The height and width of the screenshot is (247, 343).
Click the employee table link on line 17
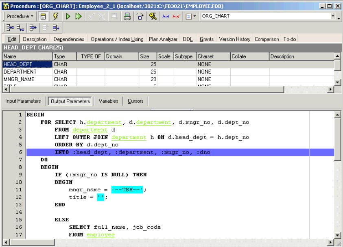click(100, 234)
